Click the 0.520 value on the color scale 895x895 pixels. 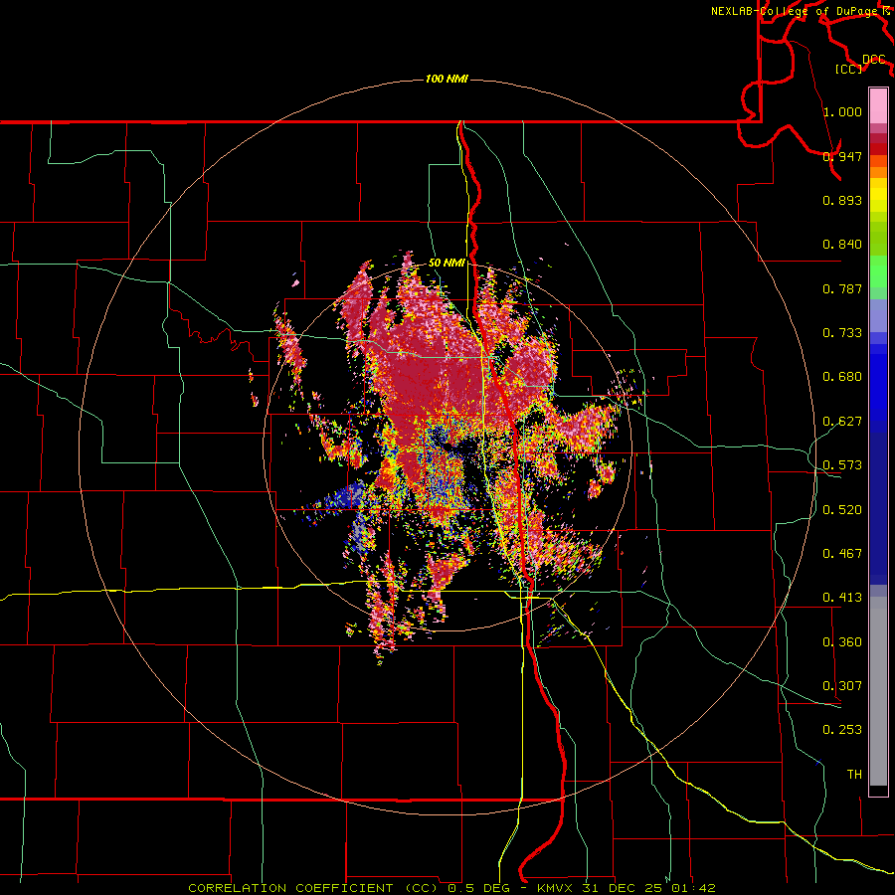pyautogui.click(x=842, y=510)
